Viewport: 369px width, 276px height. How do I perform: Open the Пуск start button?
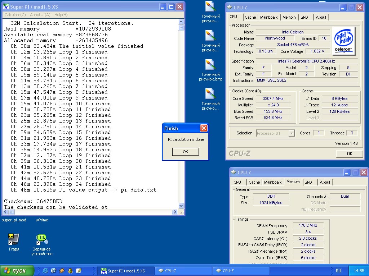point(17,271)
